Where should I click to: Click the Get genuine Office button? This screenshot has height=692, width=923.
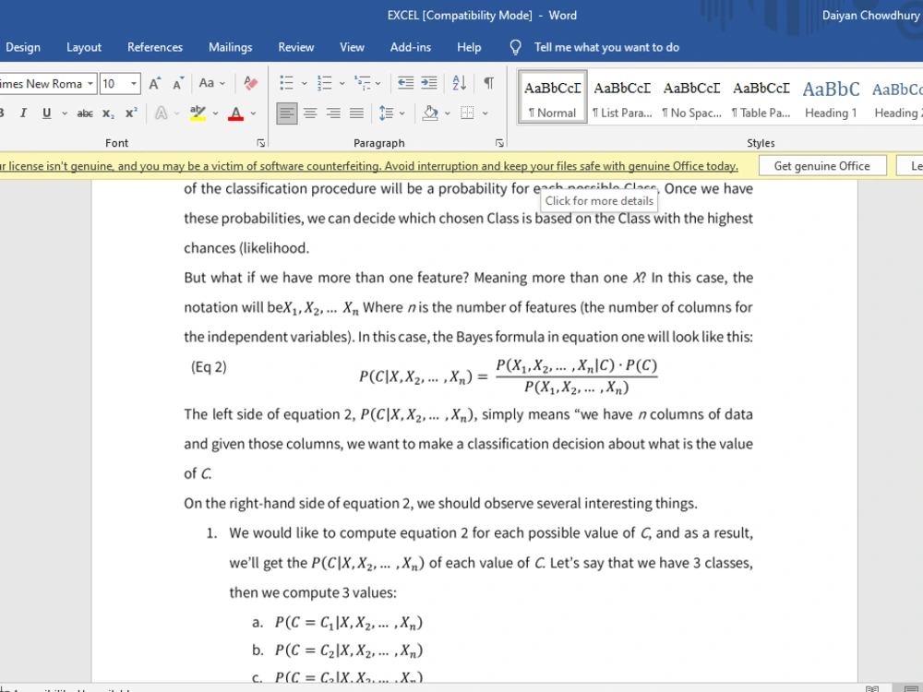click(x=822, y=165)
